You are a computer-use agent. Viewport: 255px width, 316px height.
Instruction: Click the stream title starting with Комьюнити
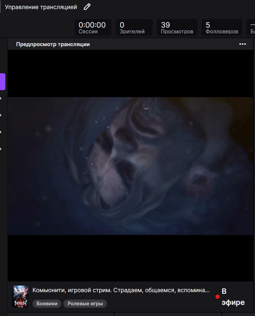click(x=121, y=290)
